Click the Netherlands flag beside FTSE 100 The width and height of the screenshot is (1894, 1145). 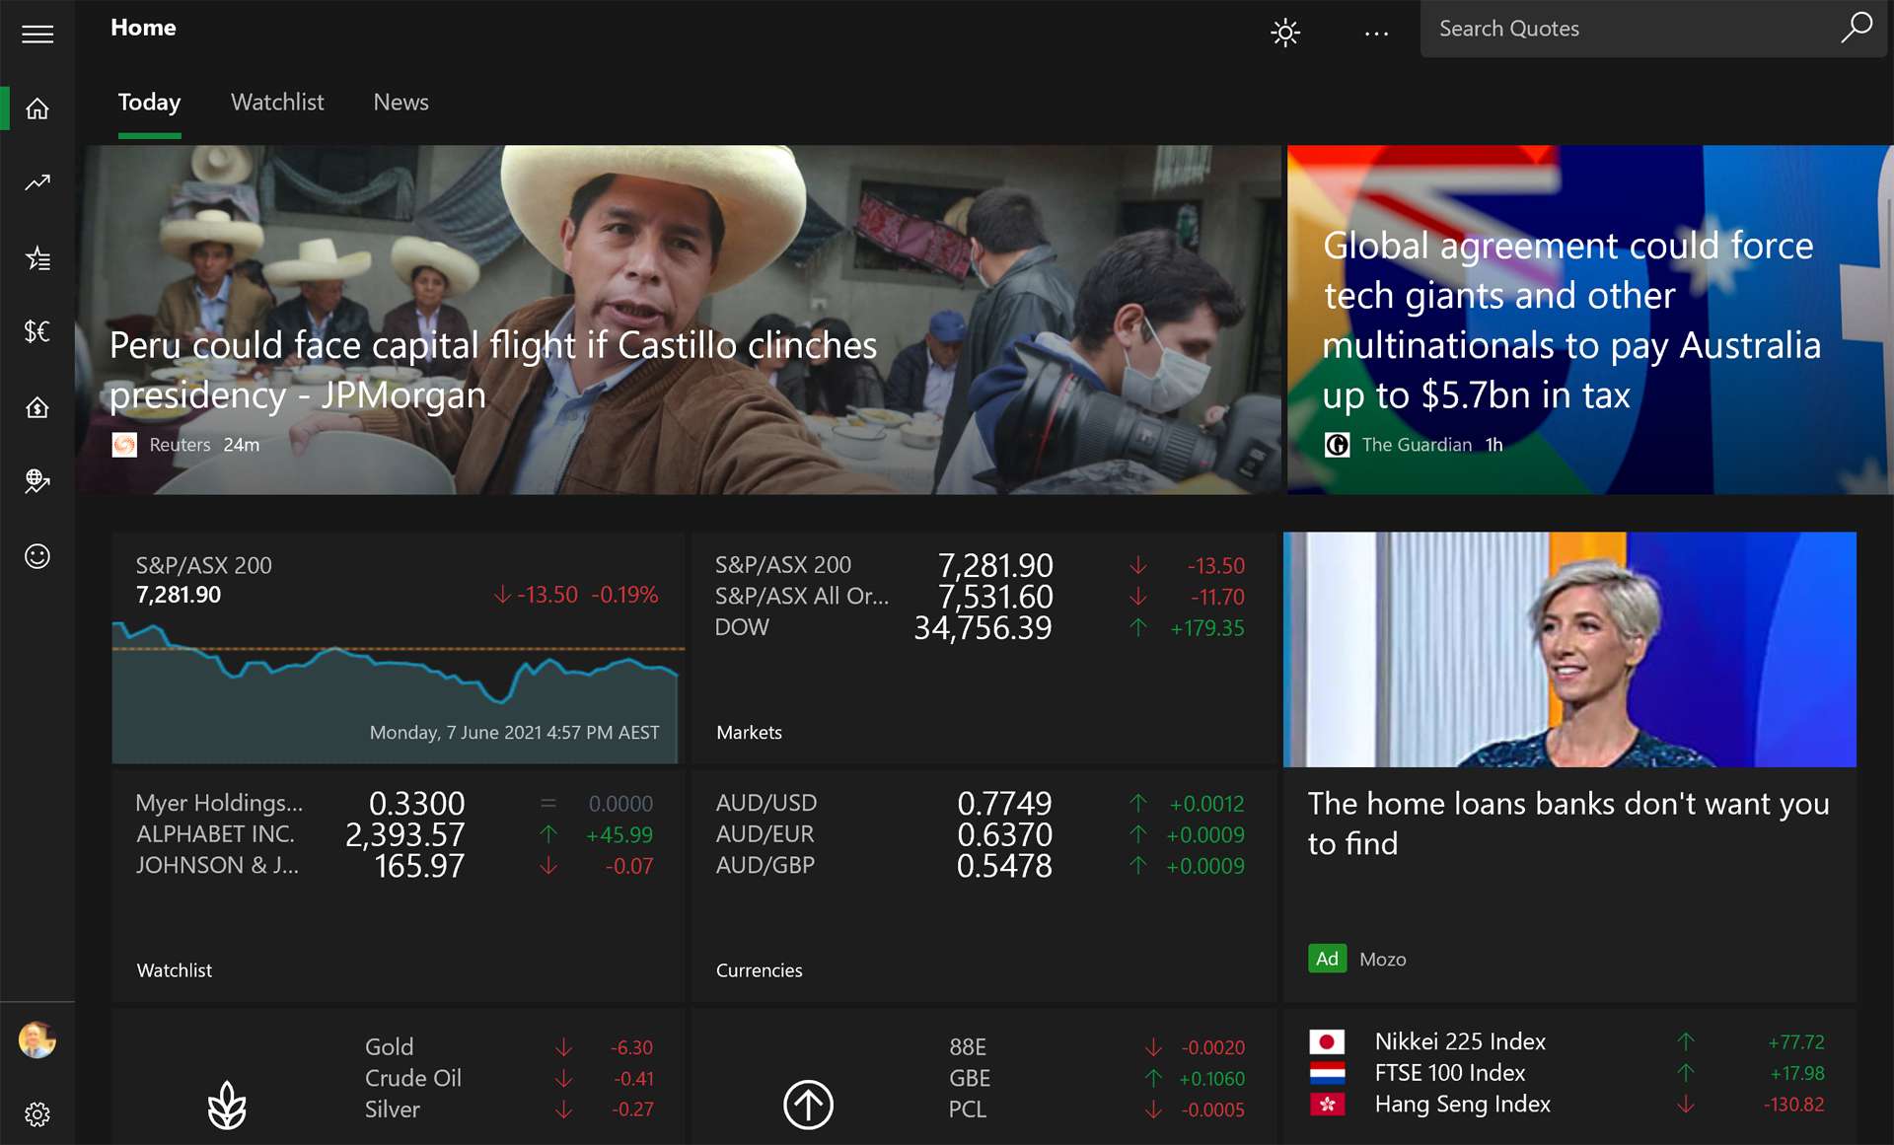click(1327, 1073)
